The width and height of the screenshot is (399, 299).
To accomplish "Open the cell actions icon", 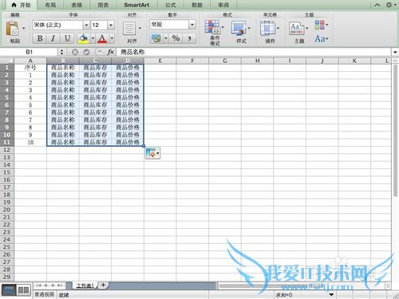I will (x=267, y=28).
